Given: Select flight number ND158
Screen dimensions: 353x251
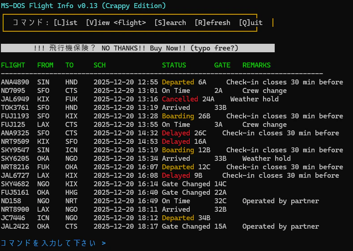Looking at the screenshot, I should [11, 201].
